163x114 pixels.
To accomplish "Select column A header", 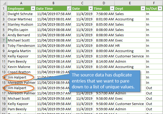I will tap(21, 3).
